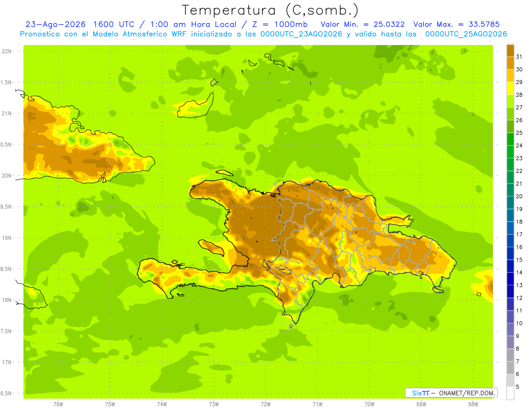Select the 30–31 orange-brown legend swatch

[510, 63]
